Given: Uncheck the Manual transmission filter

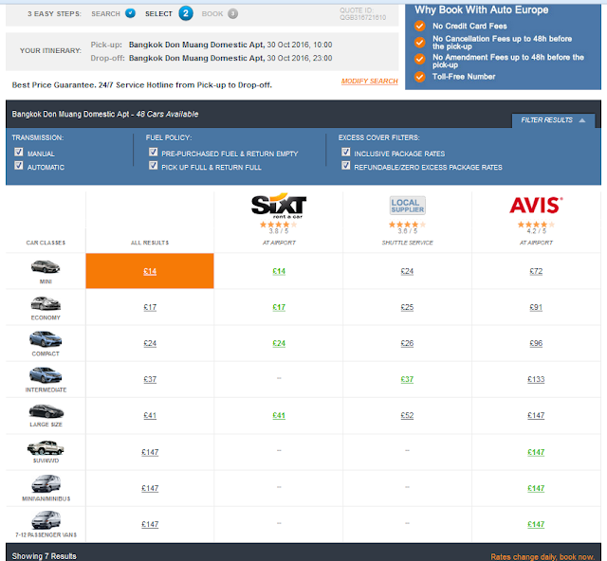Looking at the screenshot, I should [x=19, y=152].
